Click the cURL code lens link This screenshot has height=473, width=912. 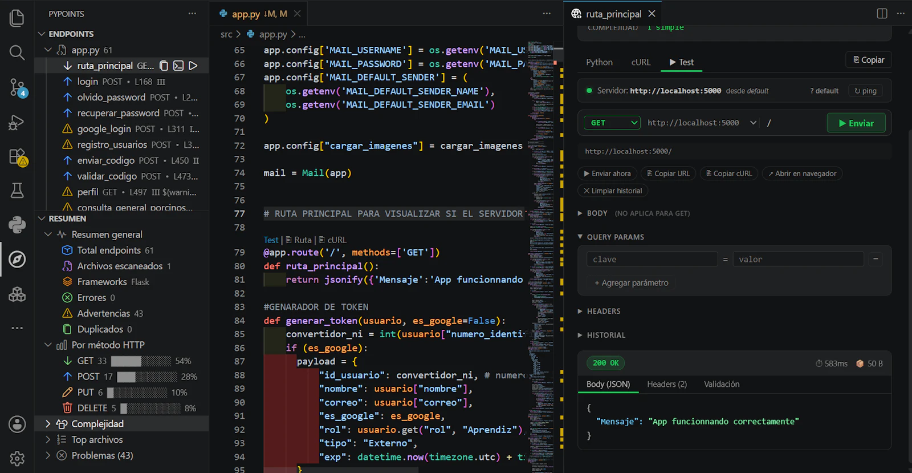pos(332,240)
